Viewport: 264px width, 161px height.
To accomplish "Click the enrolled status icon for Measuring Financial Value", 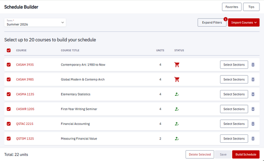I will pyautogui.click(x=176, y=139).
